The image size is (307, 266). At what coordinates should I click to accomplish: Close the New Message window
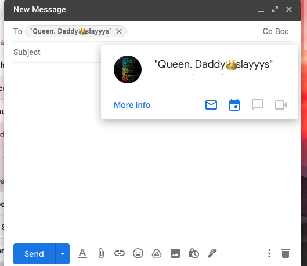coord(289,9)
